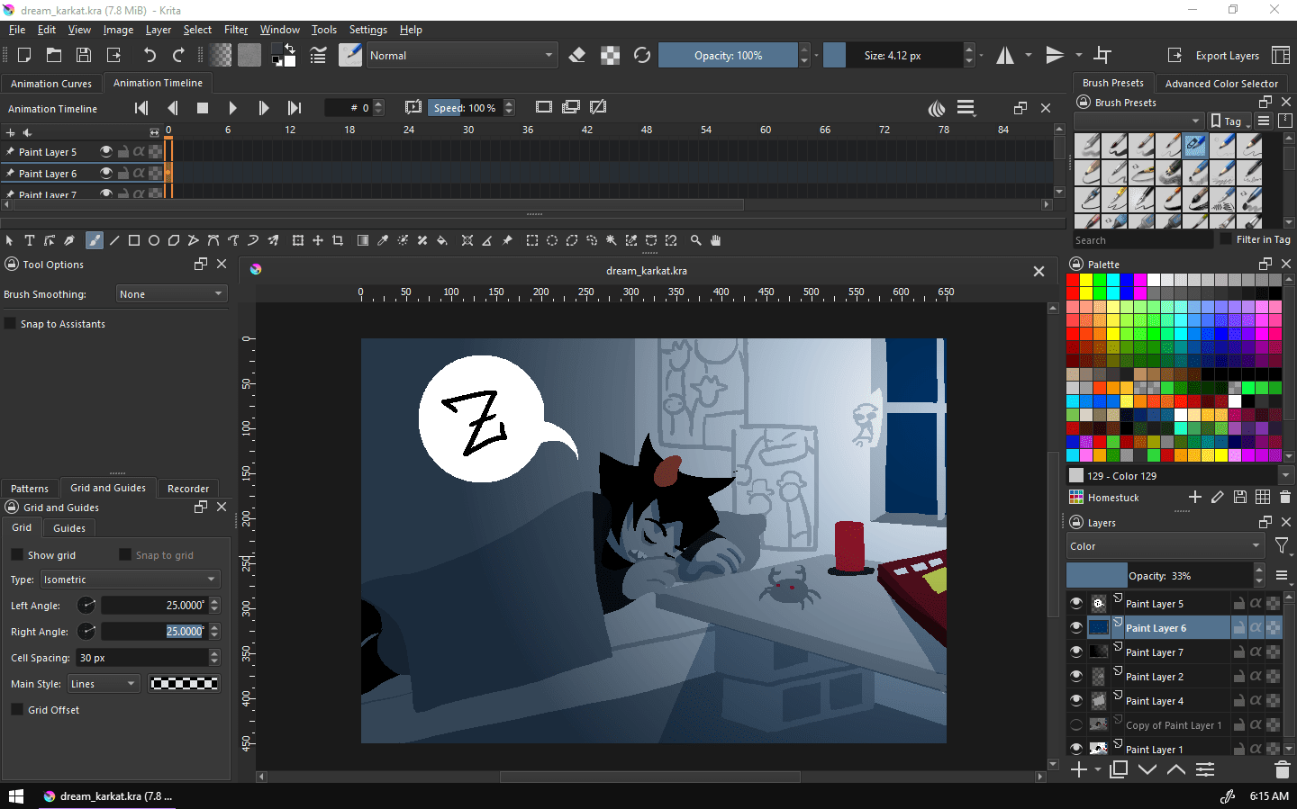
Task: Select the Zoom tool magnifier
Action: [695, 240]
